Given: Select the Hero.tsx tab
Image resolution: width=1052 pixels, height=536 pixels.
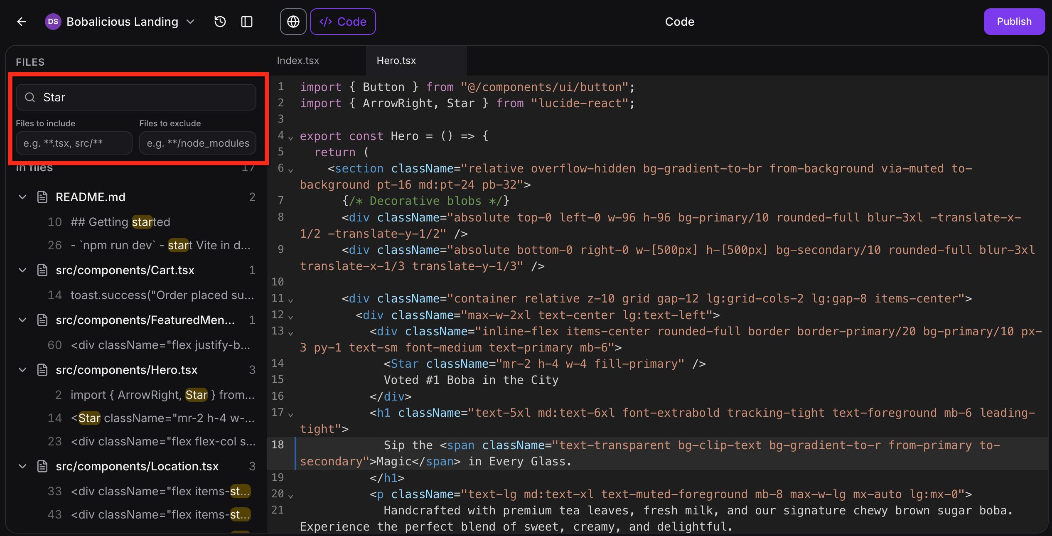Looking at the screenshot, I should point(396,61).
